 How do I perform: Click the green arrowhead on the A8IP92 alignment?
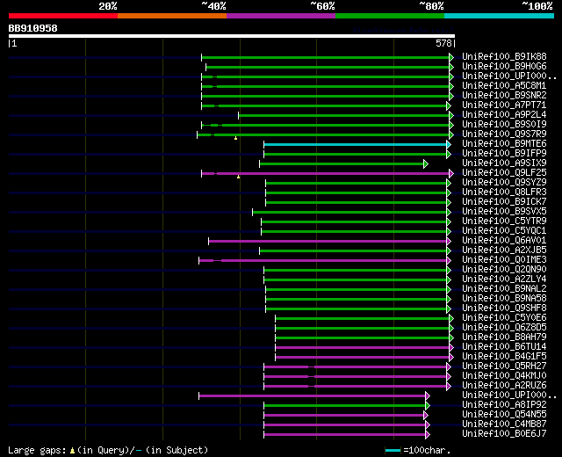[x=428, y=406]
